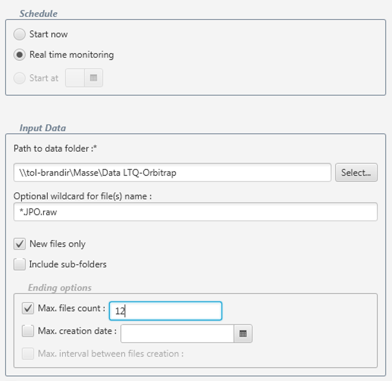Viewport: 392px width, 381px height.
Task: Focus the file name wildcard field
Action: click(x=195, y=212)
